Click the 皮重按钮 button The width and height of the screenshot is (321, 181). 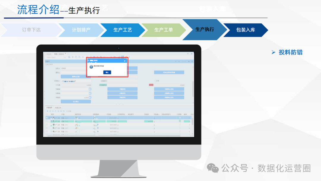point(122,93)
